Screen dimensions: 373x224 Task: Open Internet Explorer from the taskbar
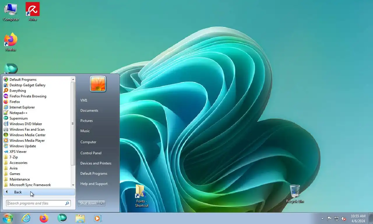pos(26,218)
